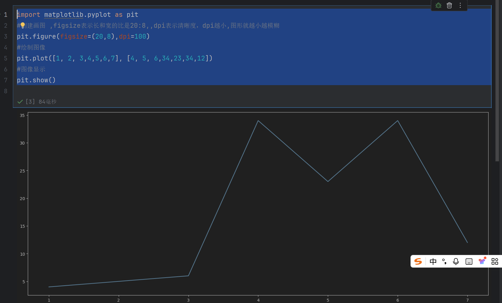Click the '#绘制图像' comment

point(31,47)
